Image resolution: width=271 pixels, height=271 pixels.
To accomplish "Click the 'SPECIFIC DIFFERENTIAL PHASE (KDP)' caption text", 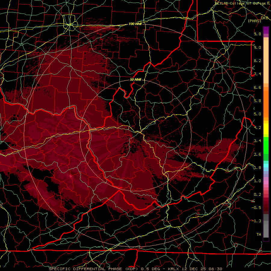I will coord(94,269).
